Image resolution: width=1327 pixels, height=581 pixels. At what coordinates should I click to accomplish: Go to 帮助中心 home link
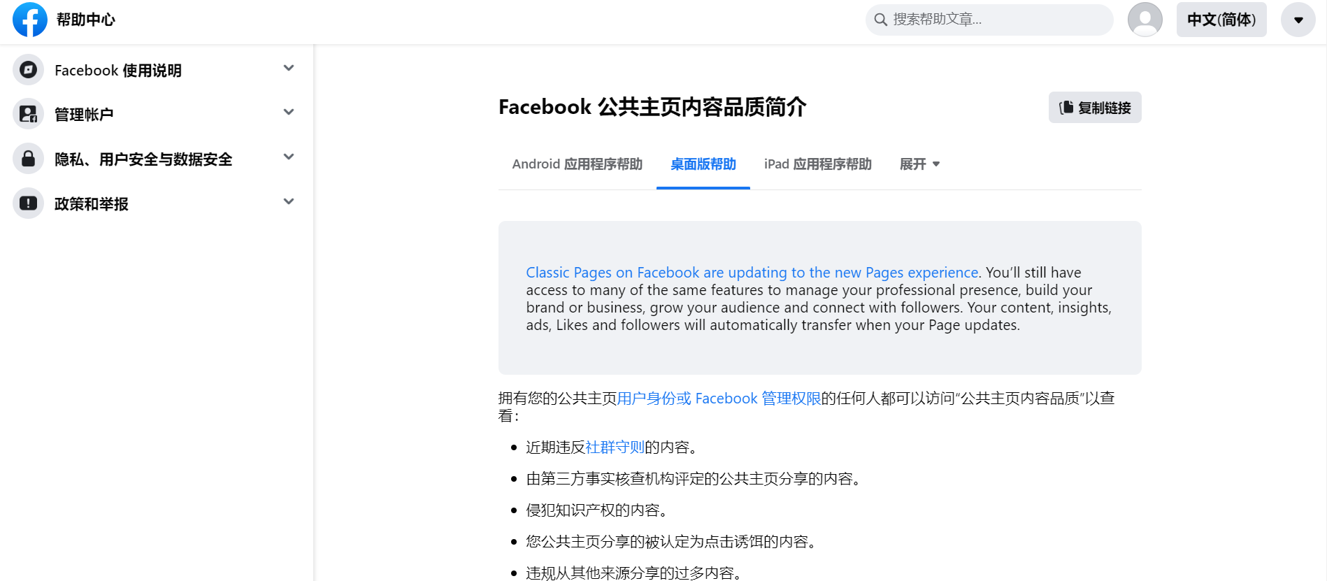(86, 20)
